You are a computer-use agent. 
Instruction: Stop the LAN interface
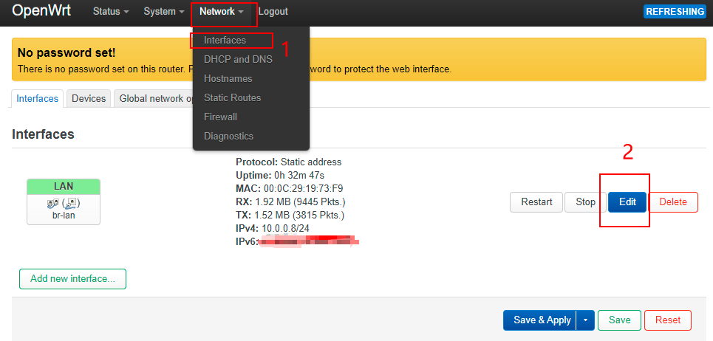(x=585, y=202)
